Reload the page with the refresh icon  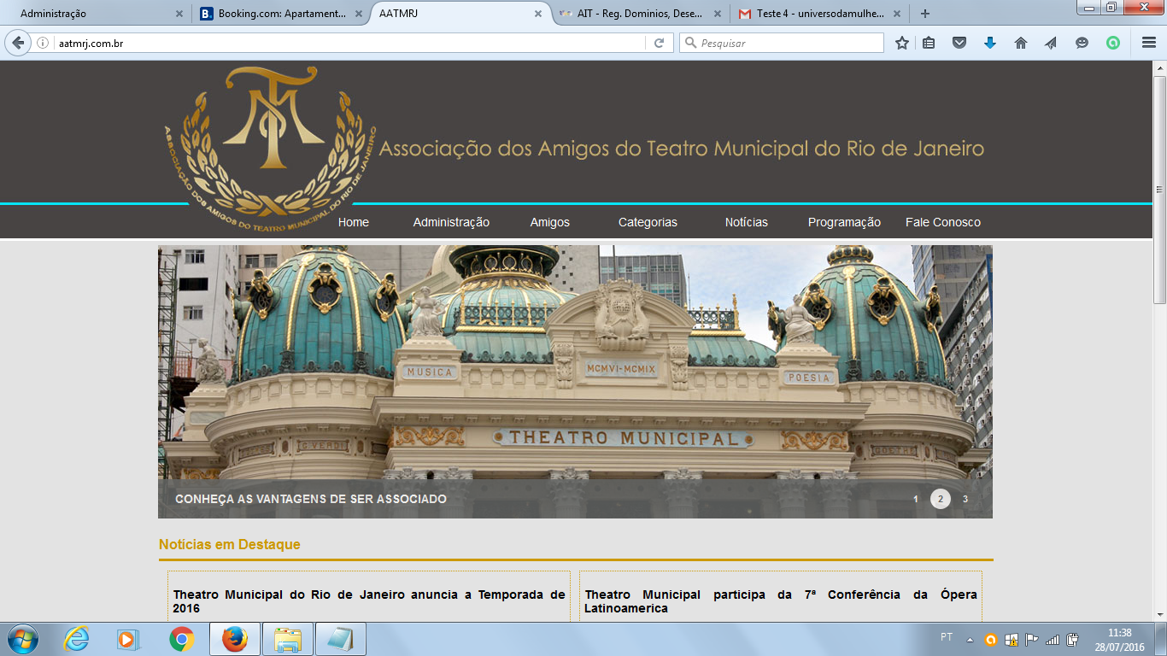(x=659, y=43)
